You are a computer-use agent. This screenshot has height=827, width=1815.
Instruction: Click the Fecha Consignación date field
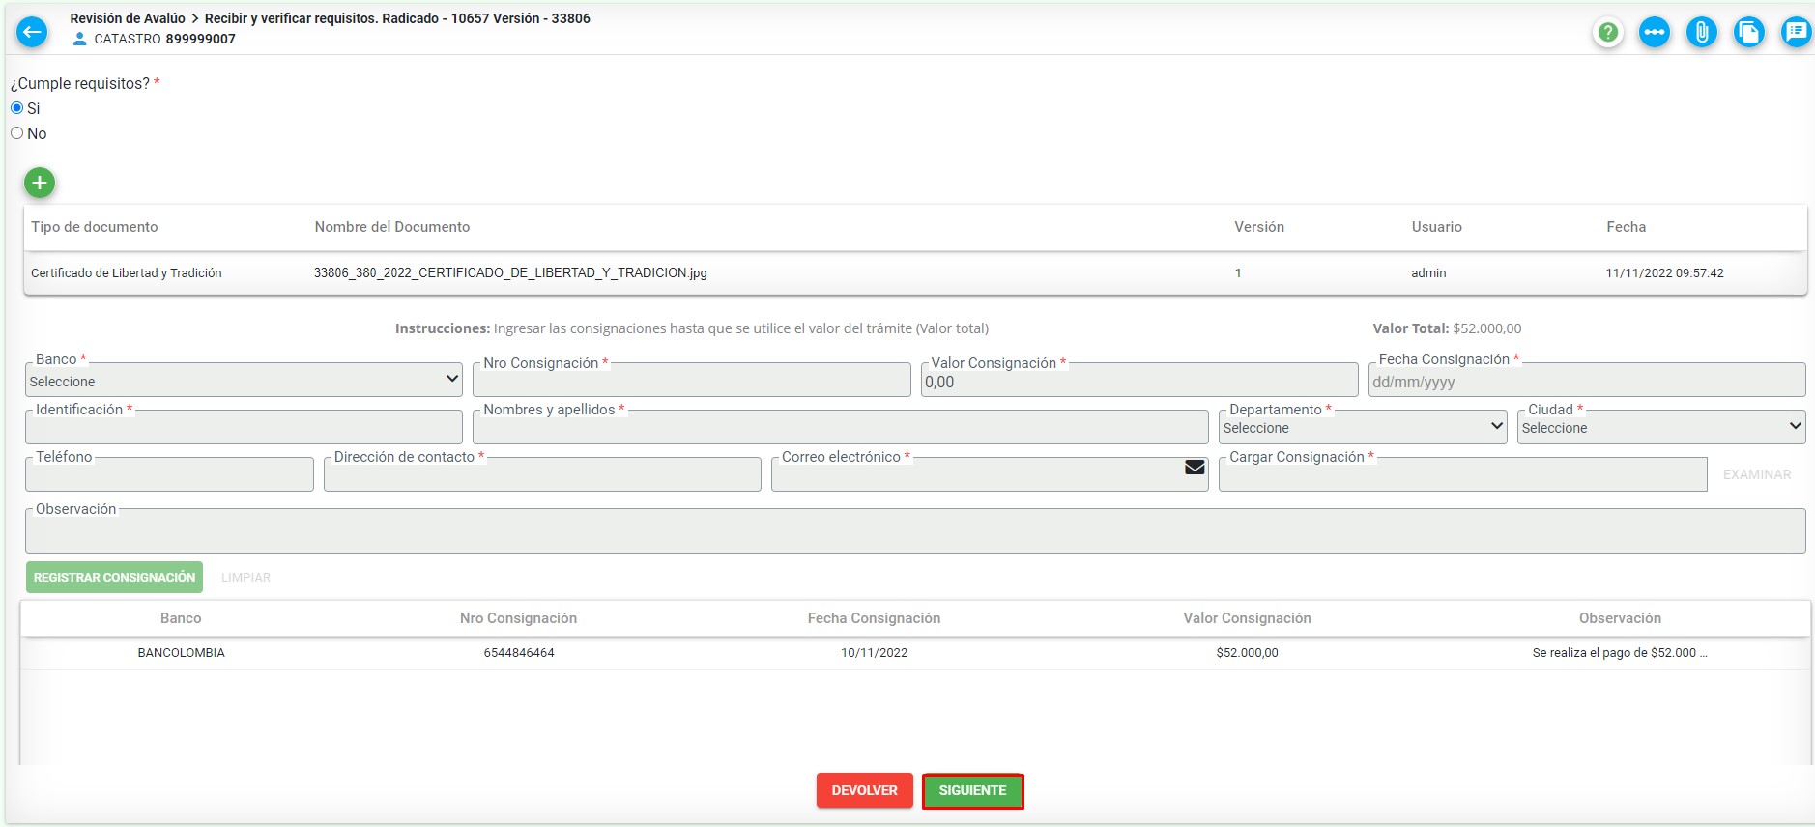click(x=1586, y=383)
